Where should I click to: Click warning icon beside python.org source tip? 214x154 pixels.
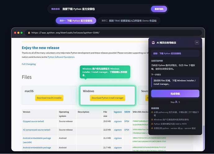(x=152, y=112)
